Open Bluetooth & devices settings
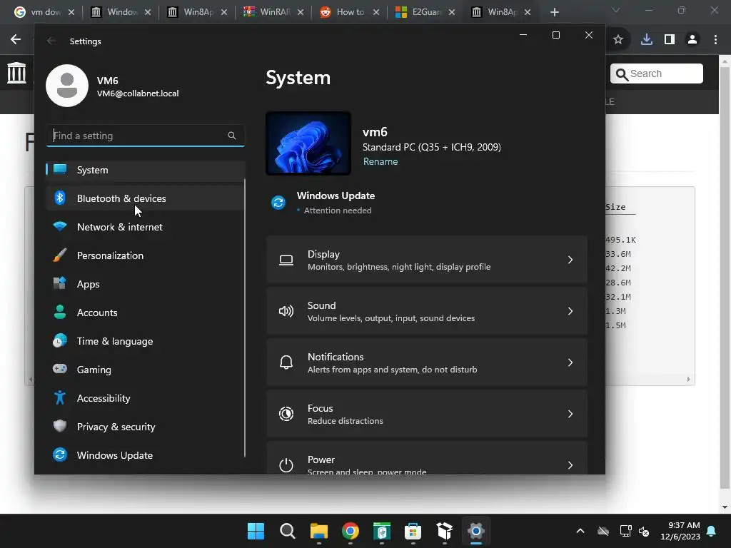 tap(145, 198)
